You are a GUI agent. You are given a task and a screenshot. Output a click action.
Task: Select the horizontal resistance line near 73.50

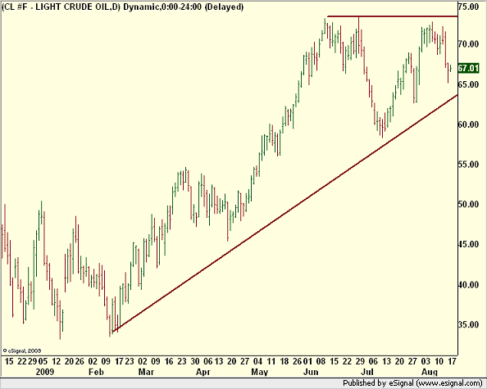click(392, 16)
